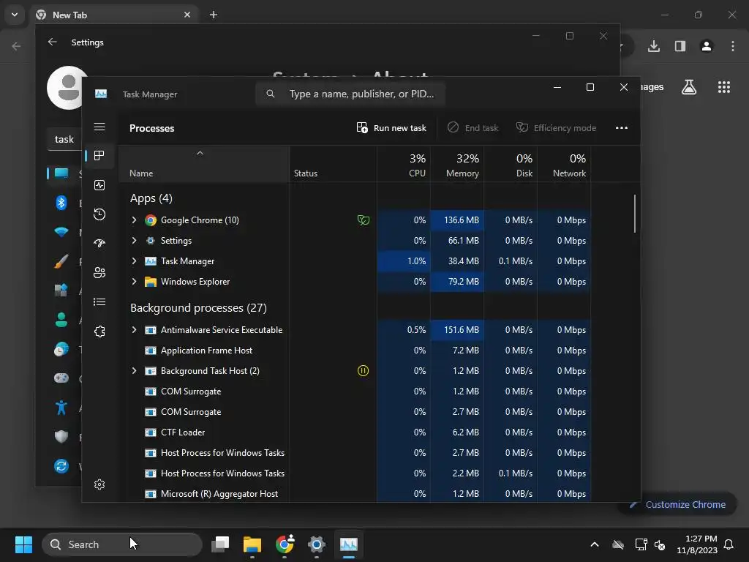The image size is (749, 562).
Task: Open App history icon in Task Manager sidebar
Action: click(99, 214)
